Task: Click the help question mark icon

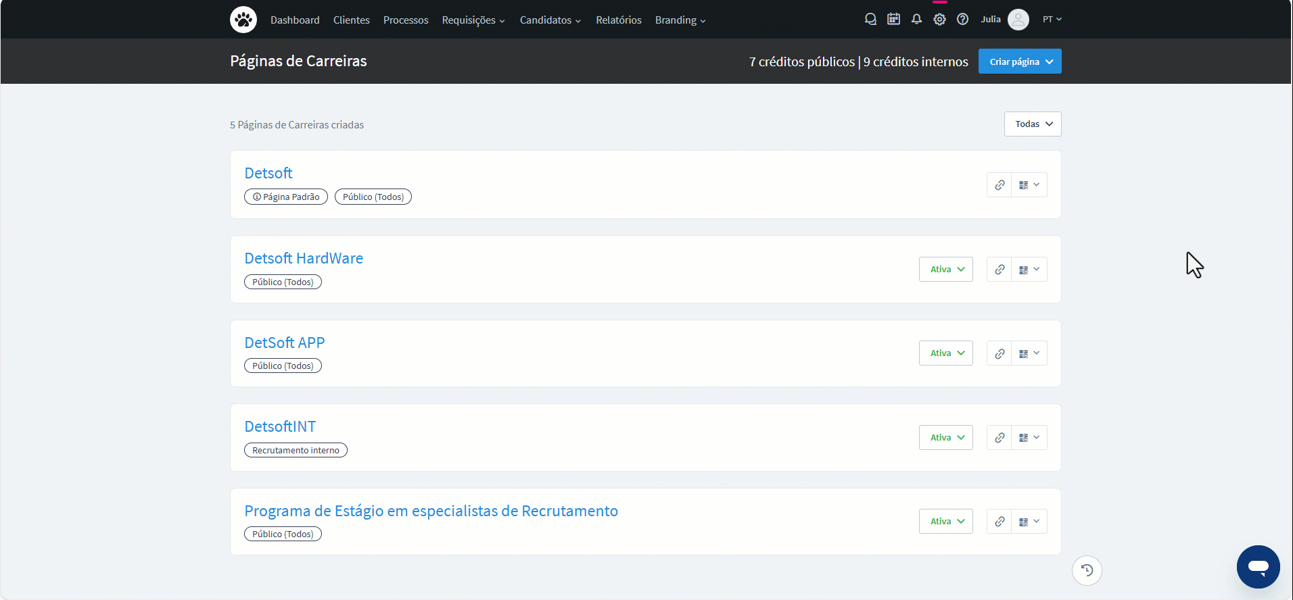Action: tap(962, 20)
